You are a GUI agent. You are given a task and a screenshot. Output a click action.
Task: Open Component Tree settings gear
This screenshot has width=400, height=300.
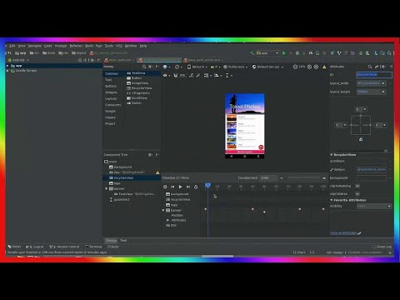(150, 155)
